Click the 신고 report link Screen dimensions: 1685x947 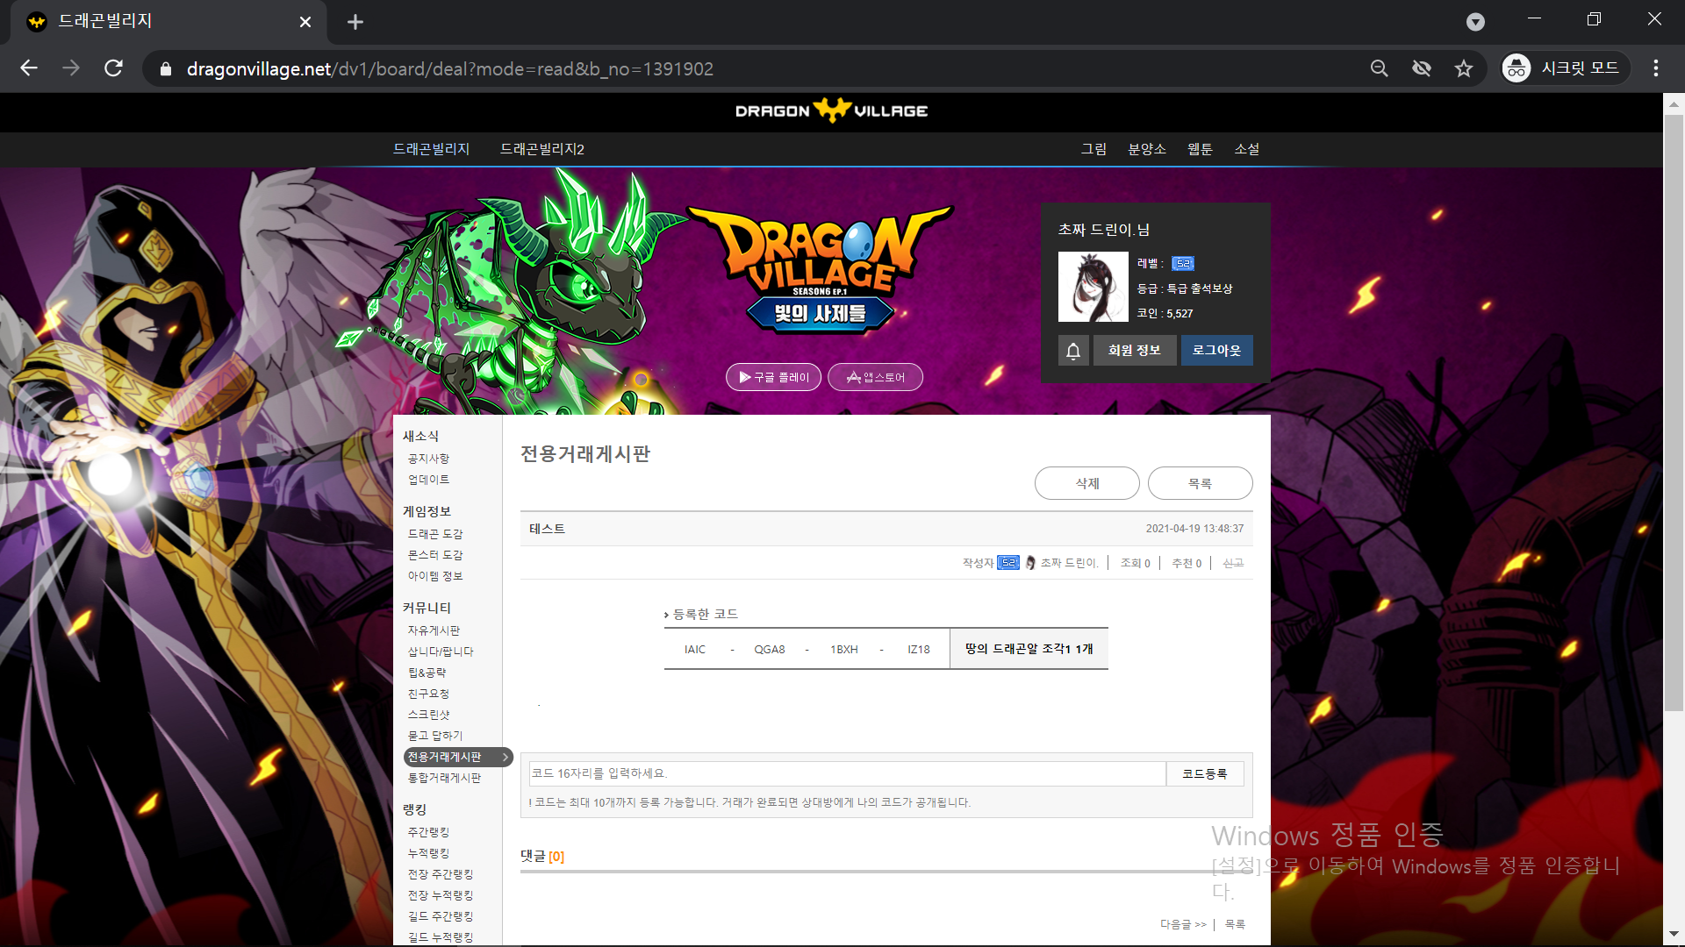1233,563
